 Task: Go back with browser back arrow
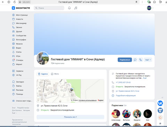[x=3, y=2]
